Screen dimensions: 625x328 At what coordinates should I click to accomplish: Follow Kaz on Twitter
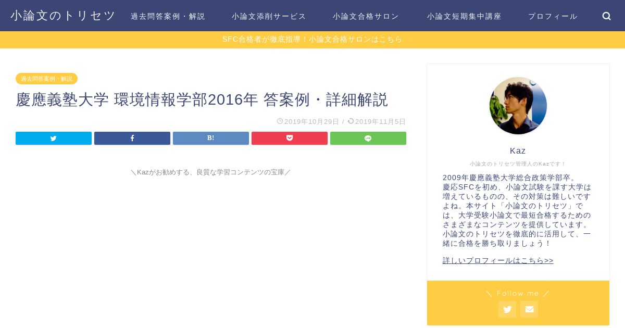tap(507, 309)
